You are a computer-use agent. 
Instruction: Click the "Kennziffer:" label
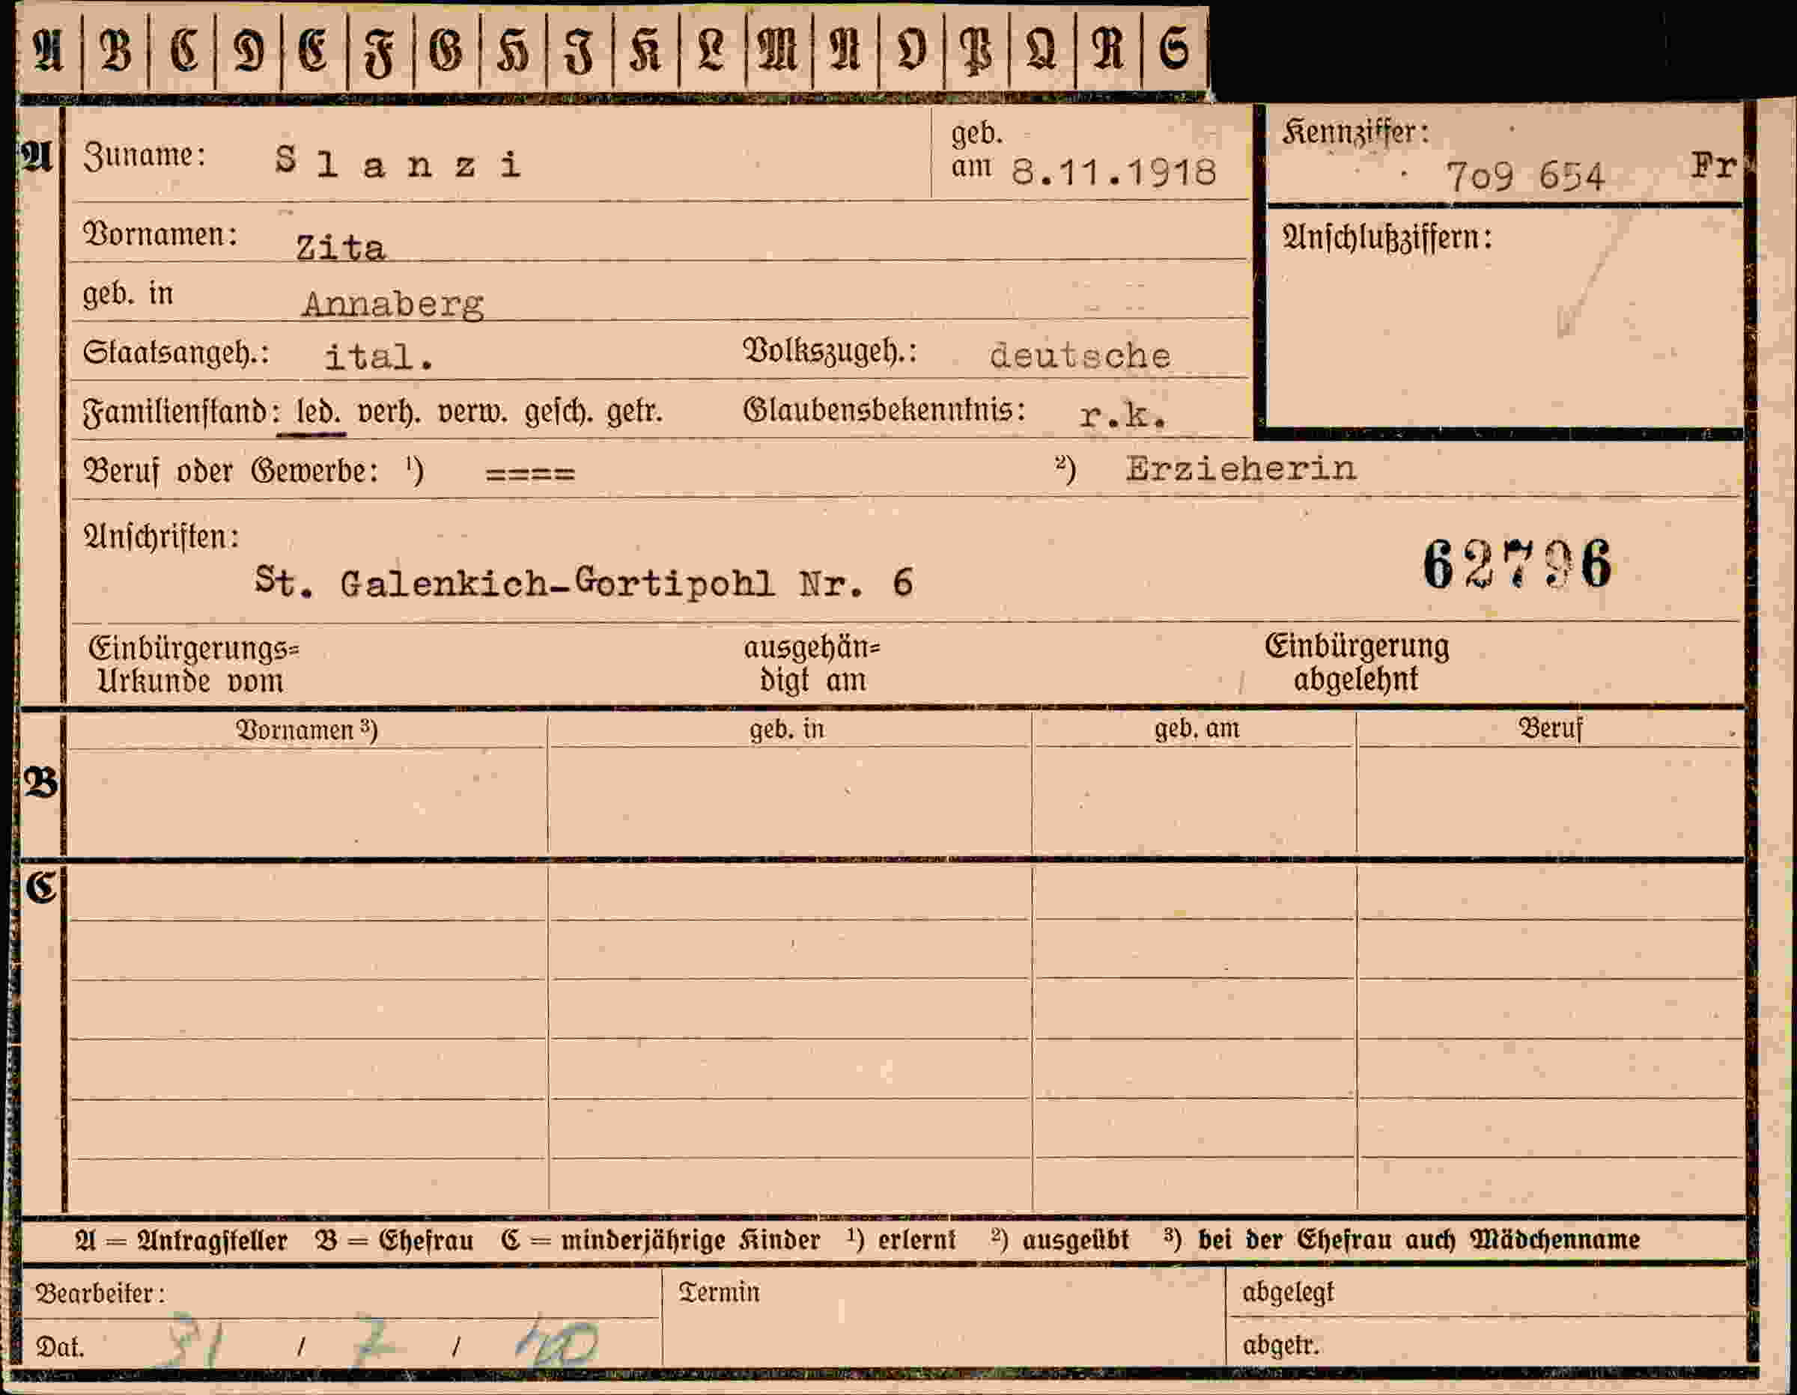(1355, 132)
